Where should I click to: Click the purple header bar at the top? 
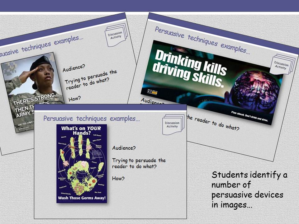[149, 6]
